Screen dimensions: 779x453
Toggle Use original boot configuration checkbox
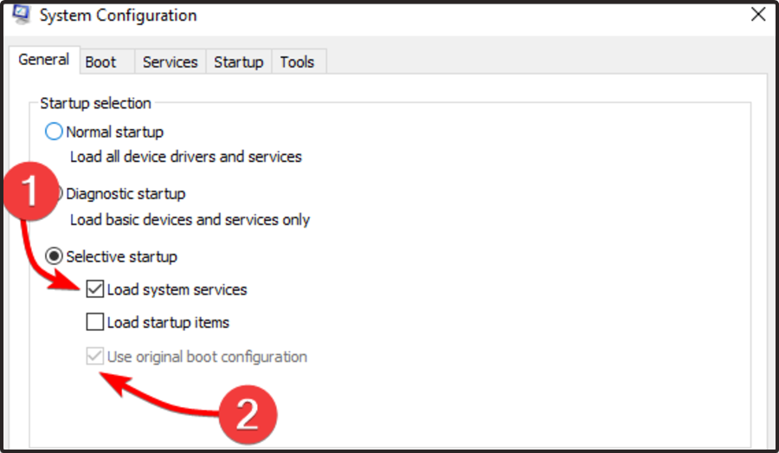pyautogui.click(x=95, y=357)
